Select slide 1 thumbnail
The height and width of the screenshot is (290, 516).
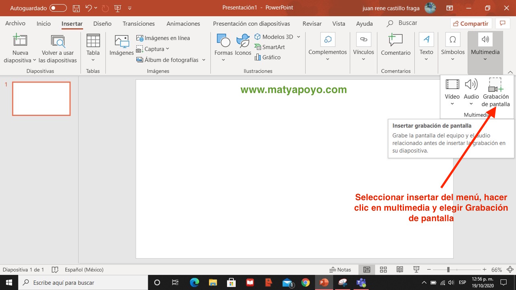(x=42, y=99)
